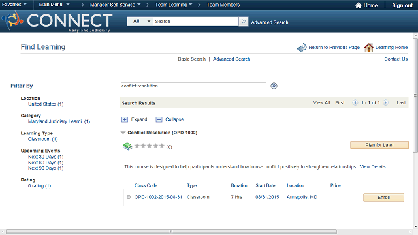Filter by United States (1) location
Viewport: 418px width, 235px height.
[x=46, y=104]
